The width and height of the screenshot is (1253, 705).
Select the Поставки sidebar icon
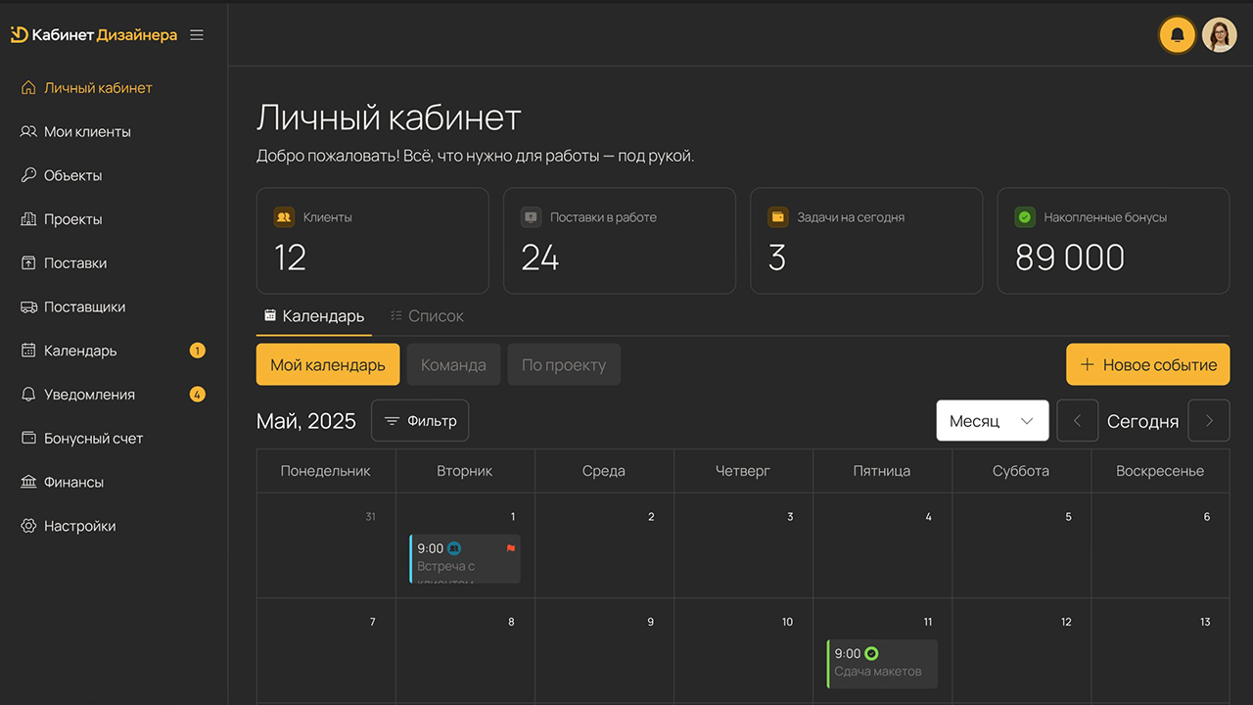click(x=26, y=262)
